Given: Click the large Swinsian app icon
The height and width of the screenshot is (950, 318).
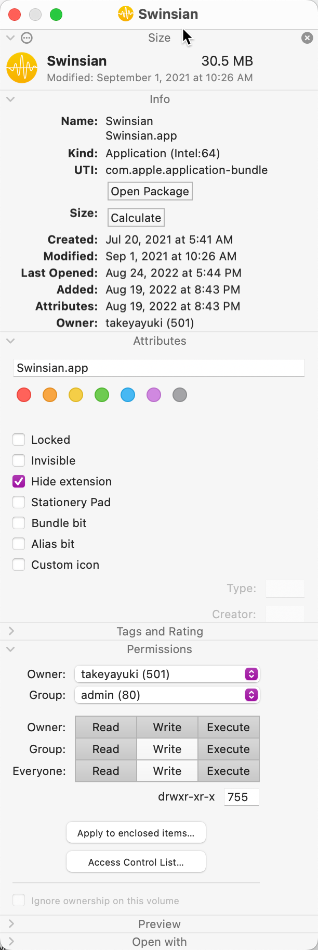Looking at the screenshot, I should (22, 68).
